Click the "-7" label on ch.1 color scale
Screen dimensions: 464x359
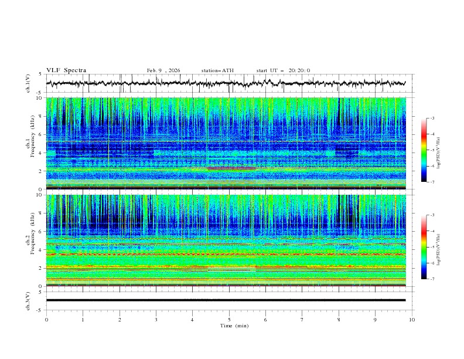[432, 182]
